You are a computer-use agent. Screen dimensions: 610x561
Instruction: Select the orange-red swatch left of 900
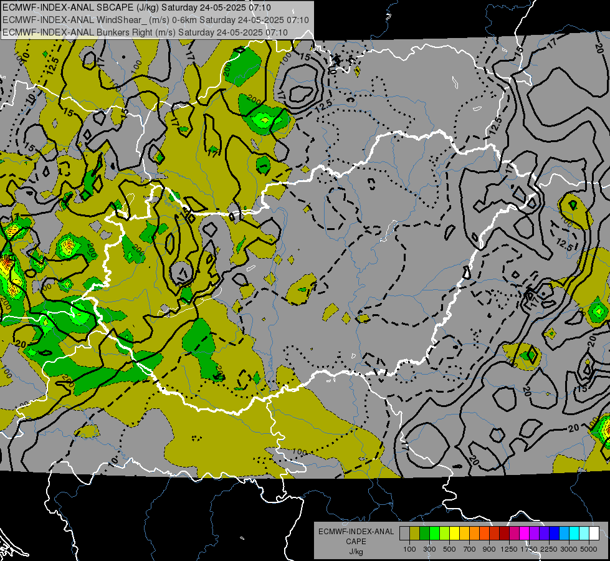484,533
